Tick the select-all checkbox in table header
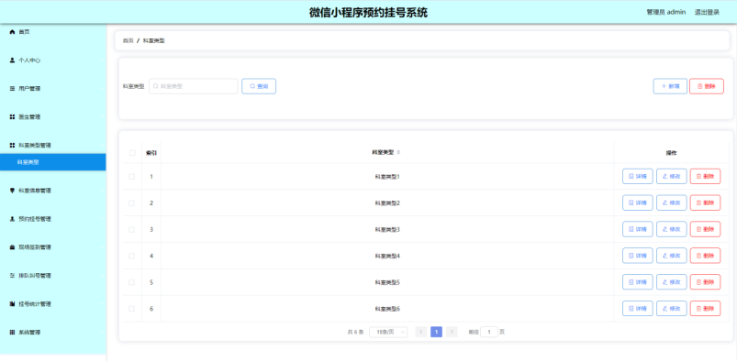The height and width of the screenshot is (361, 737). coord(132,153)
